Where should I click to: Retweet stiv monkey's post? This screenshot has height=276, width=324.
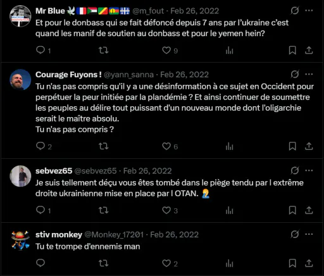coord(104,263)
